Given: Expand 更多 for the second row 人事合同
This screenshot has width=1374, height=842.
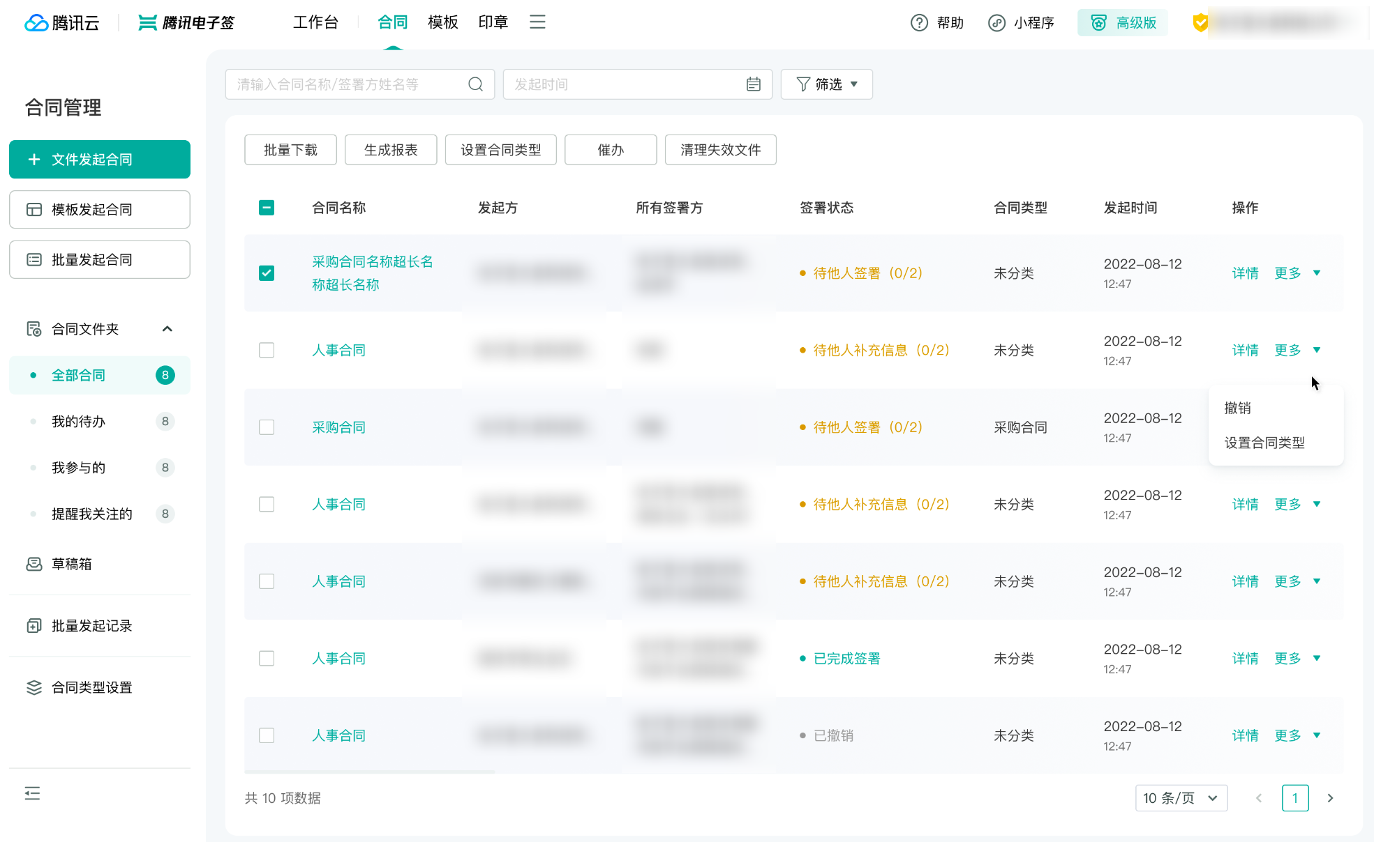Looking at the screenshot, I should pos(1297,350).
